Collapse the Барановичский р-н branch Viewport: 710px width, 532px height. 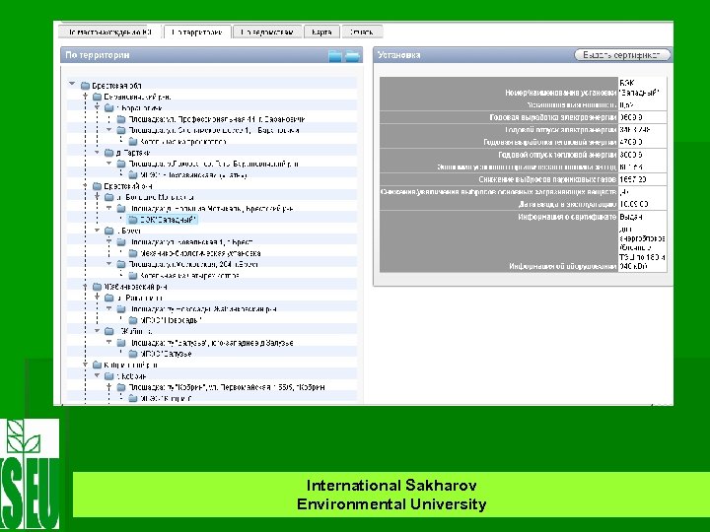point(85,96)
